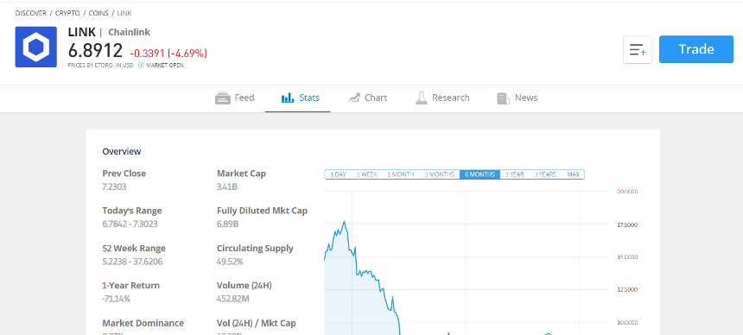Click 52 Week Range value 5.2238 - 37.6206
The height and width of the screenshot is (335, 743).
132,262
